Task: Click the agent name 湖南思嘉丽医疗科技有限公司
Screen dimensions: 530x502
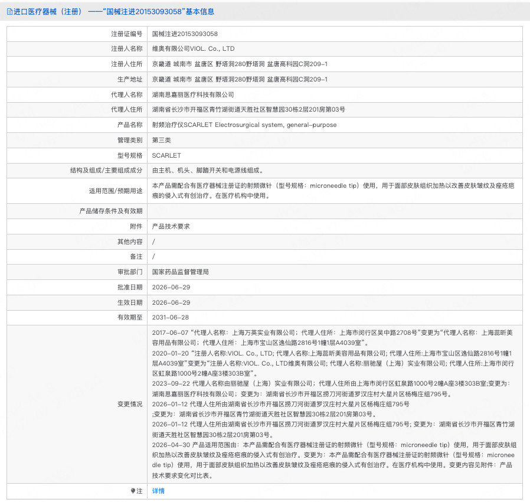Action: [x=193, y=94]
